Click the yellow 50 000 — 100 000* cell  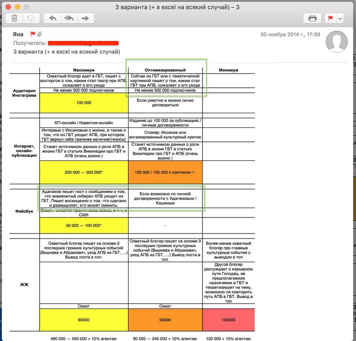pos(84,226)
